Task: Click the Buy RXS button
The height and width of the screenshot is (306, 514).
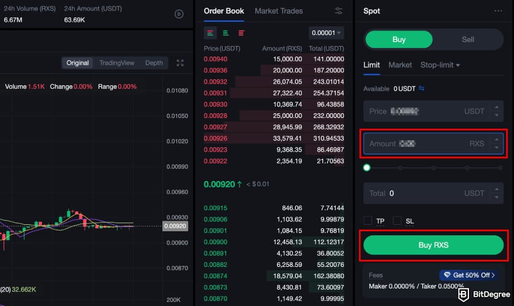Action: click(433, 245)
